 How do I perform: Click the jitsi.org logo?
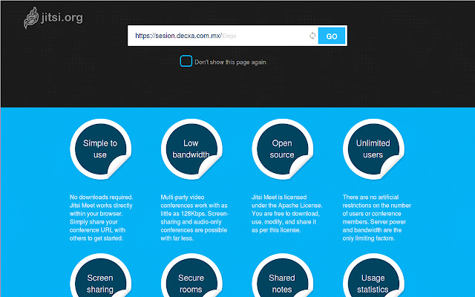click(x=53, y=18)
